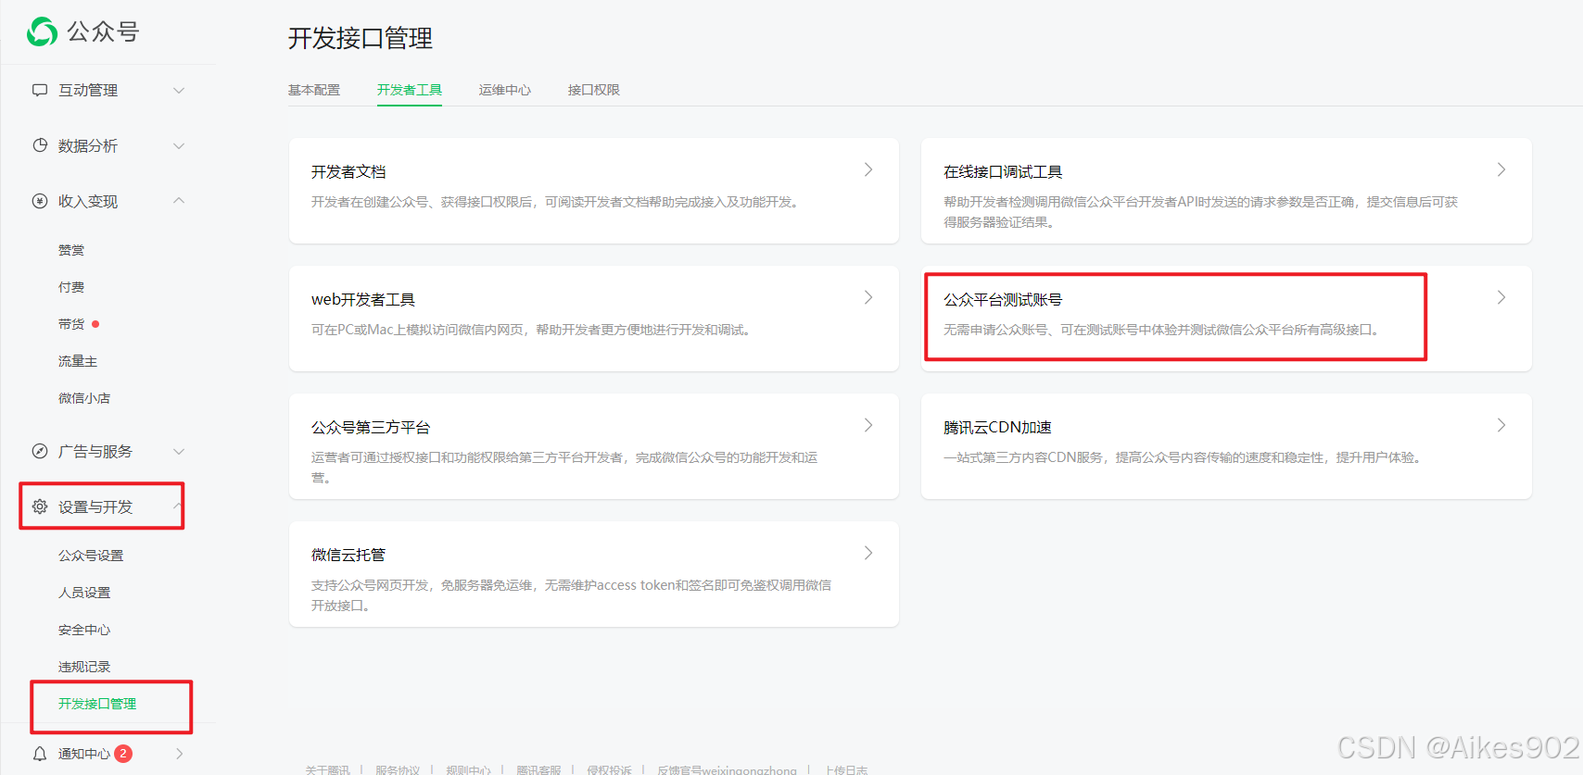The height and width of the screenshot is (775, 1583).
Task: Open the 在线接口调试工具 card title
Action: pyautogui.click(x=1003, y=171)
